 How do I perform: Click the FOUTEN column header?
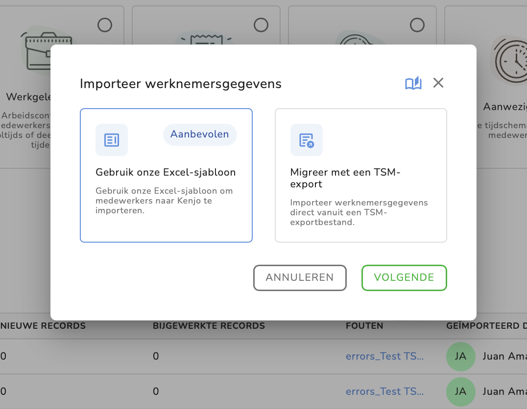(364, 326)
